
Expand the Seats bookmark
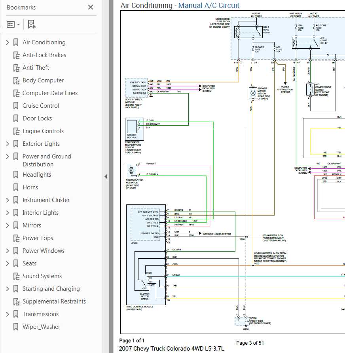pos(8,263)
